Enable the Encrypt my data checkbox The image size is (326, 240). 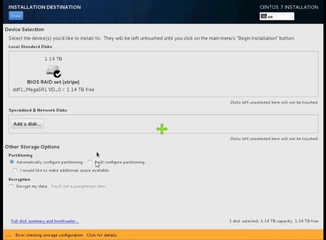[x=11, y=186]
